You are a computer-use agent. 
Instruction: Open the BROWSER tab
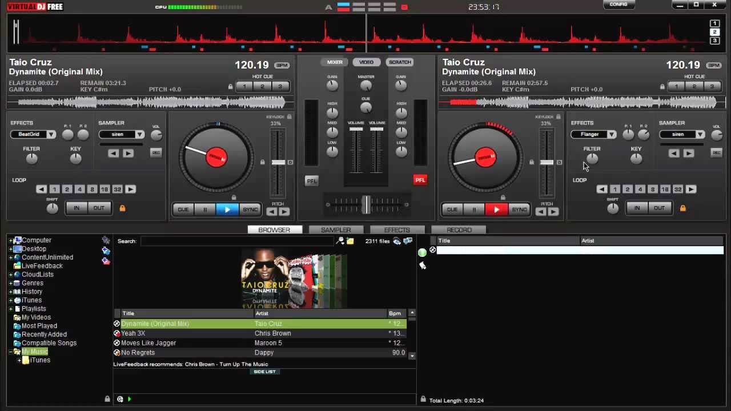[274, 229]
